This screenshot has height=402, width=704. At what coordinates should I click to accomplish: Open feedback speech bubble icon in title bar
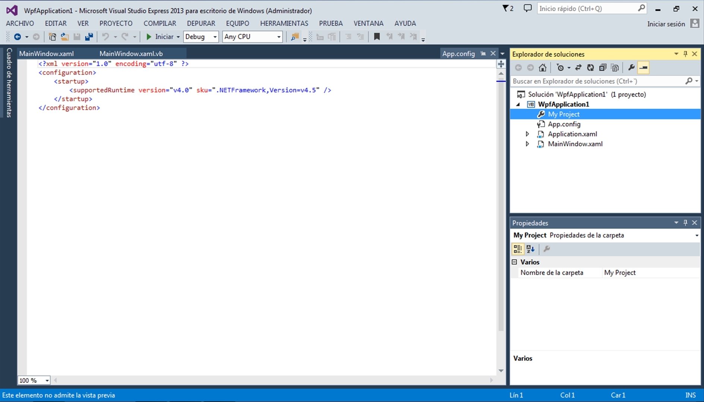coord(527,8)
